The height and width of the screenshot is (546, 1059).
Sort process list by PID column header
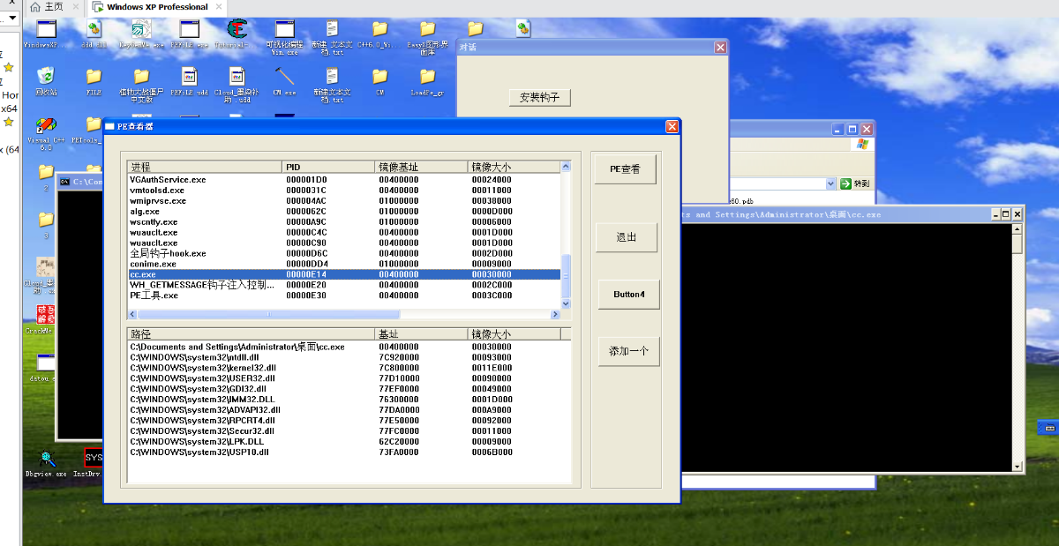[328, 167]
